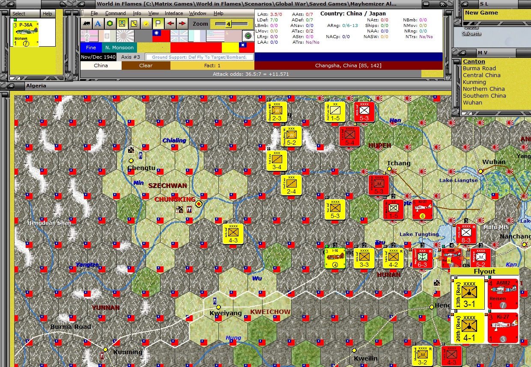The width and height of the screenshot is (531, 367).
Task: Open the Interface menu
Action: 174,13
